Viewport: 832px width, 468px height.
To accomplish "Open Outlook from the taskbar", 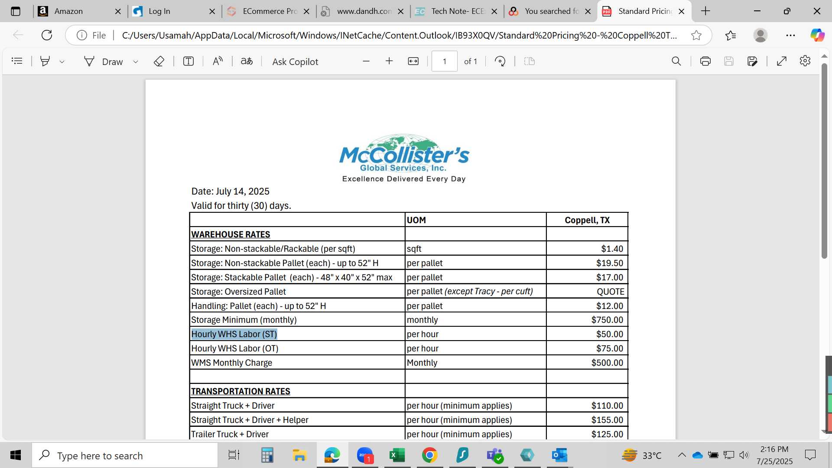I will point(559,455).
